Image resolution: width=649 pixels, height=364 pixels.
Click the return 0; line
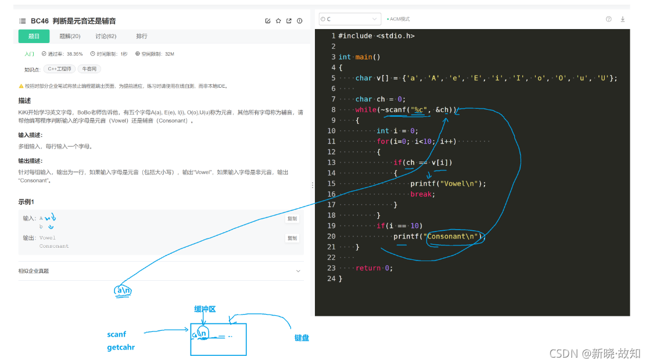374,268
